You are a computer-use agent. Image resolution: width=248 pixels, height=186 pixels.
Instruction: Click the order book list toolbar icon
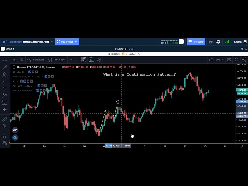(x=84, y=60)
